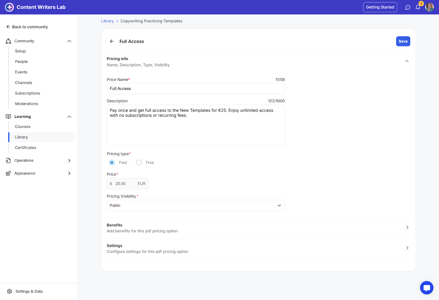This screenshot has height=300, width=439.
Task: Click the Settings & Data gear icon
Action: [10, 291]
